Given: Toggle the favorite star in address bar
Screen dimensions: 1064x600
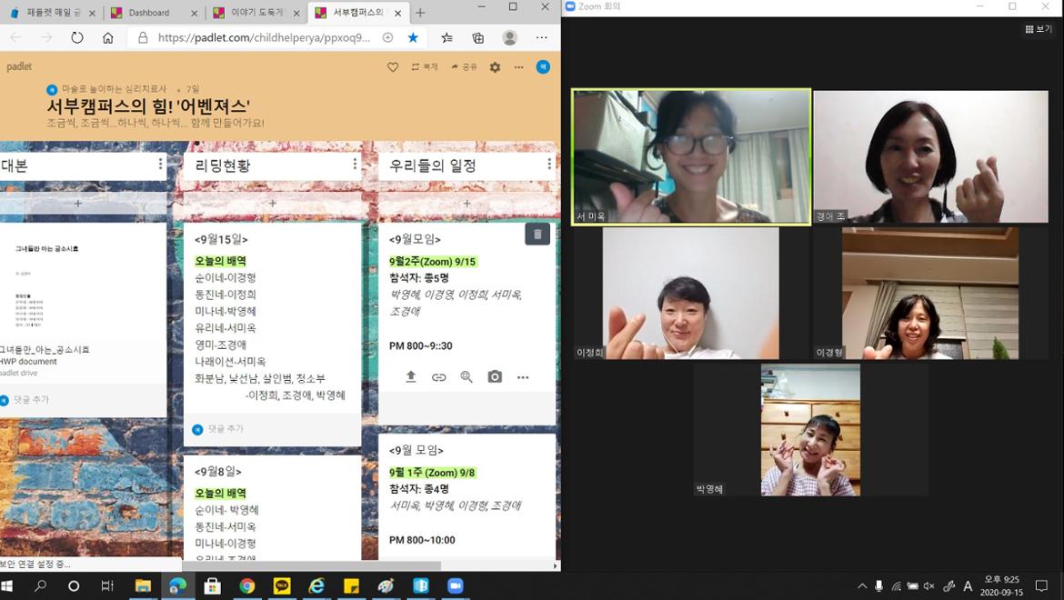Looking at the screenshot, I should pyautogui.click(x=413, y=38).
